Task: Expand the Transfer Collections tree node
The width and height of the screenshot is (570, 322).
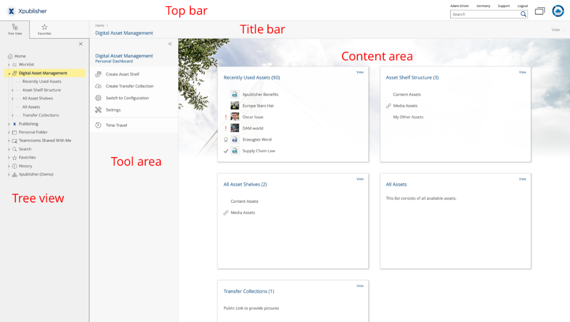Action: [12, 115]
